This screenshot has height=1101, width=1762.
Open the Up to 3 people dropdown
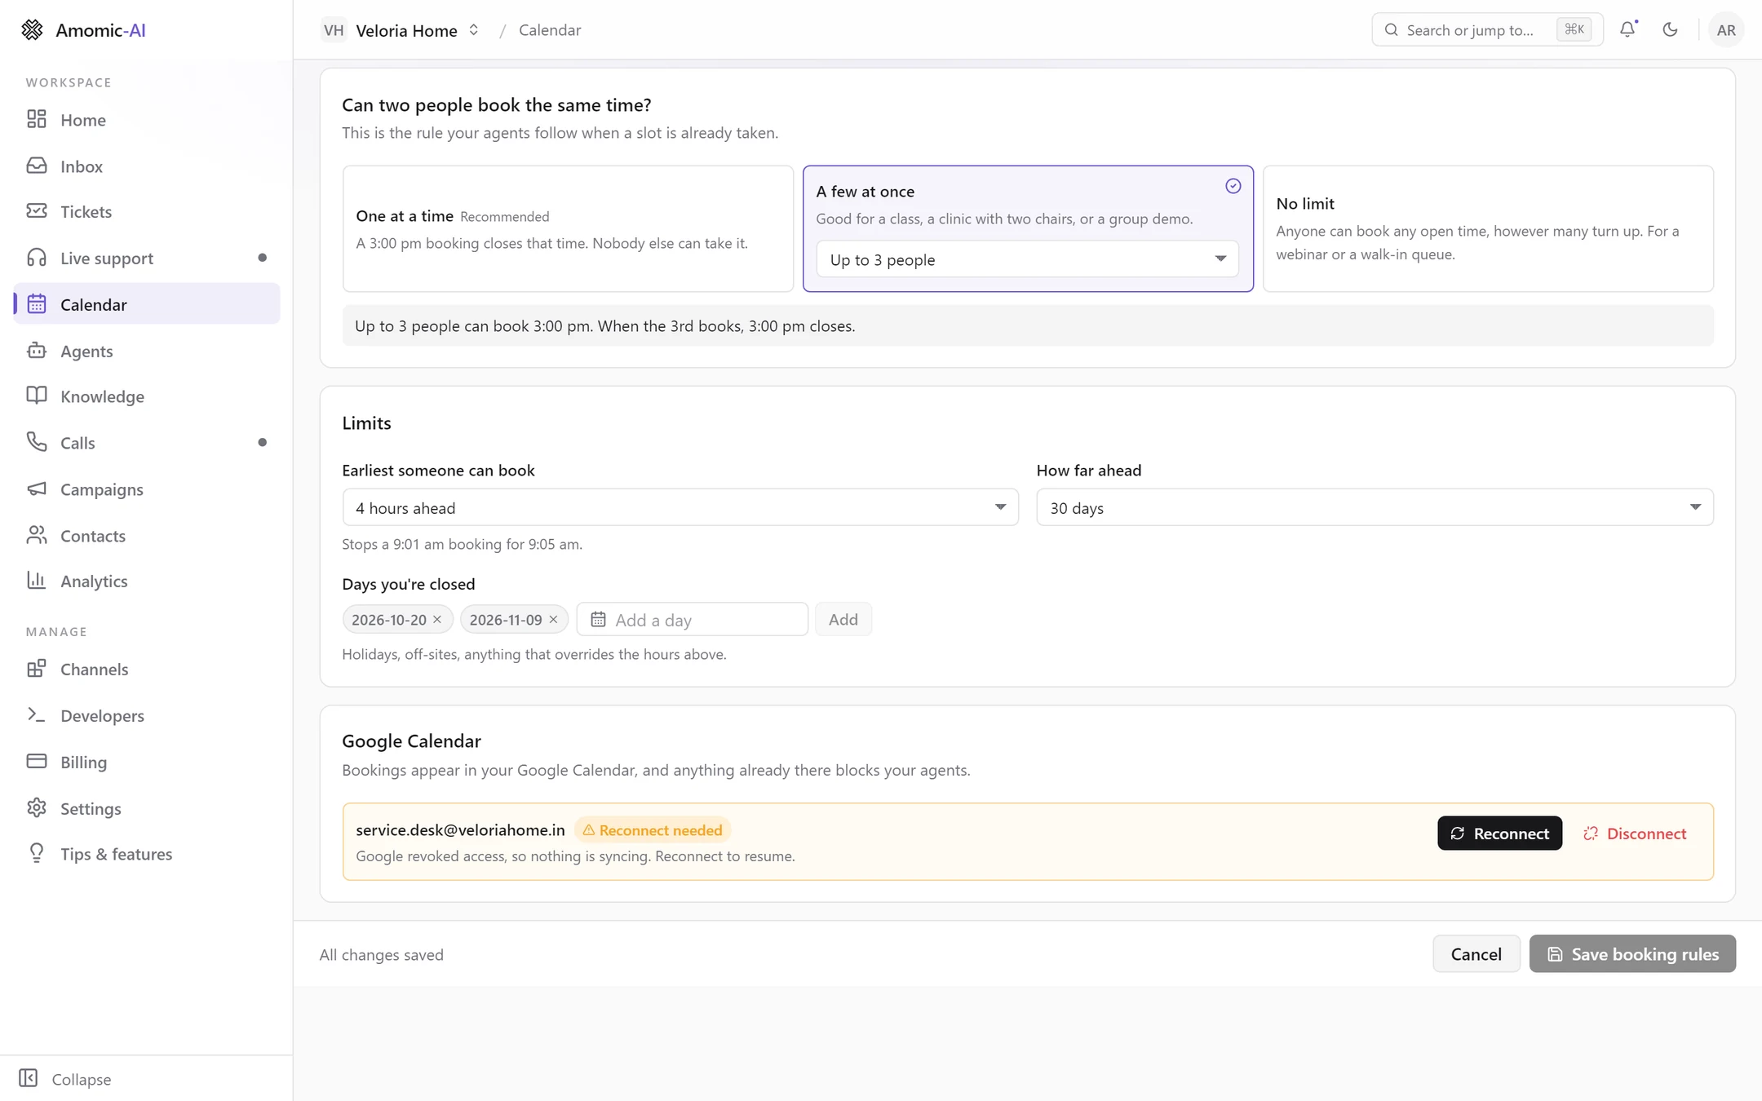pyautogui.click(x=1028, y=259)
